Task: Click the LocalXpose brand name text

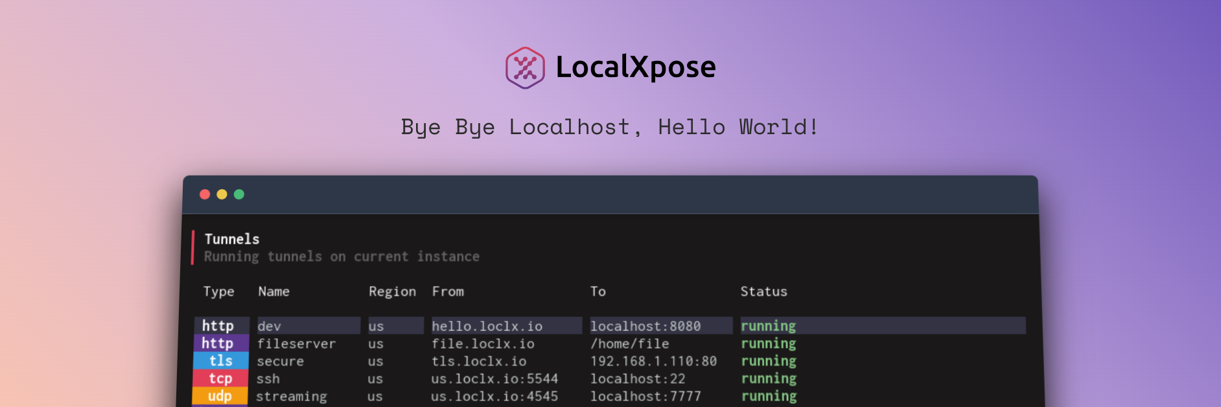Action: point(636,67)
